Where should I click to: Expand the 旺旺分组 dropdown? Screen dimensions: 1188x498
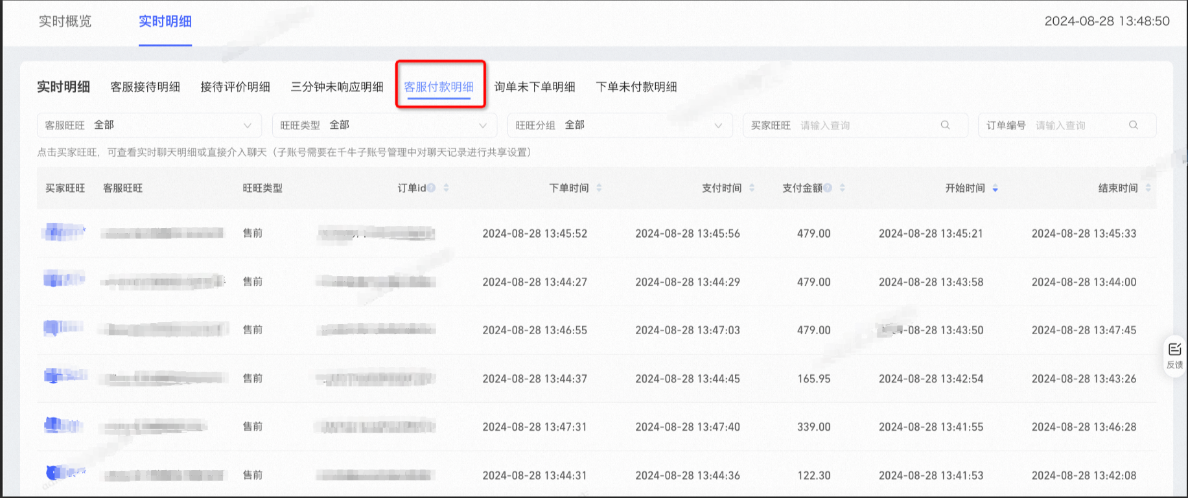click(620, 125)
